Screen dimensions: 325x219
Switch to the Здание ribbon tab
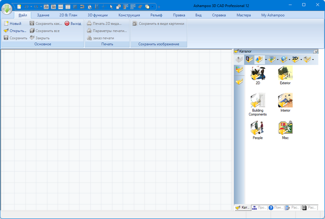(x=44, y=16)
